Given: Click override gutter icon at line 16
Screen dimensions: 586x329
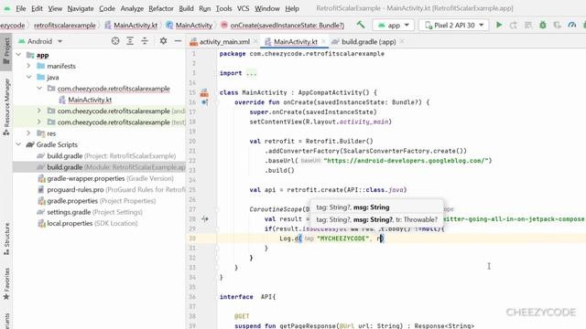Looking at the screenshot, I should coord(204,102).
